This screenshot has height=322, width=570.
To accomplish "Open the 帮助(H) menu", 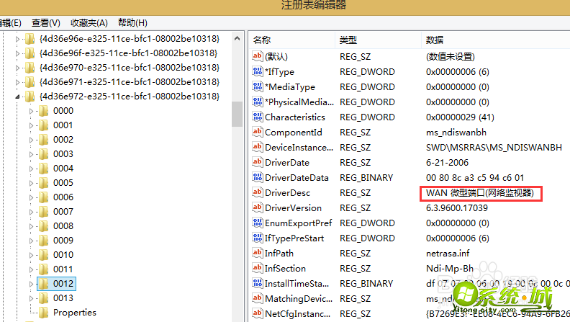I will tap(132, 23).
